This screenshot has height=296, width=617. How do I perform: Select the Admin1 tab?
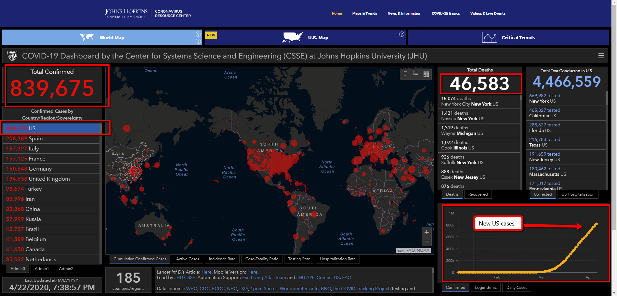pos(42,269)
